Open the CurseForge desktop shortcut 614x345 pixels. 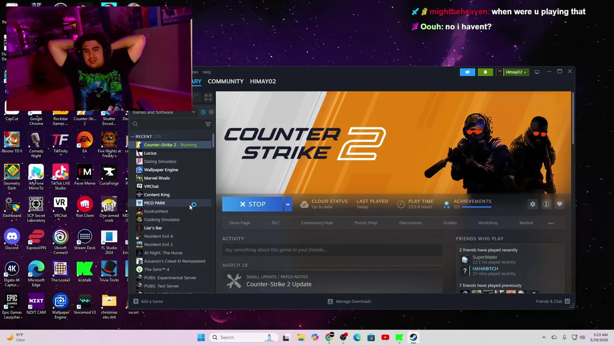(109, 175)
